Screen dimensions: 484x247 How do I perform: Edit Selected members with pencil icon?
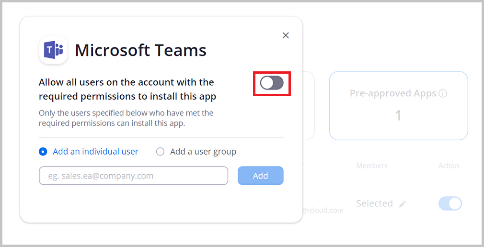pos(402,204)
